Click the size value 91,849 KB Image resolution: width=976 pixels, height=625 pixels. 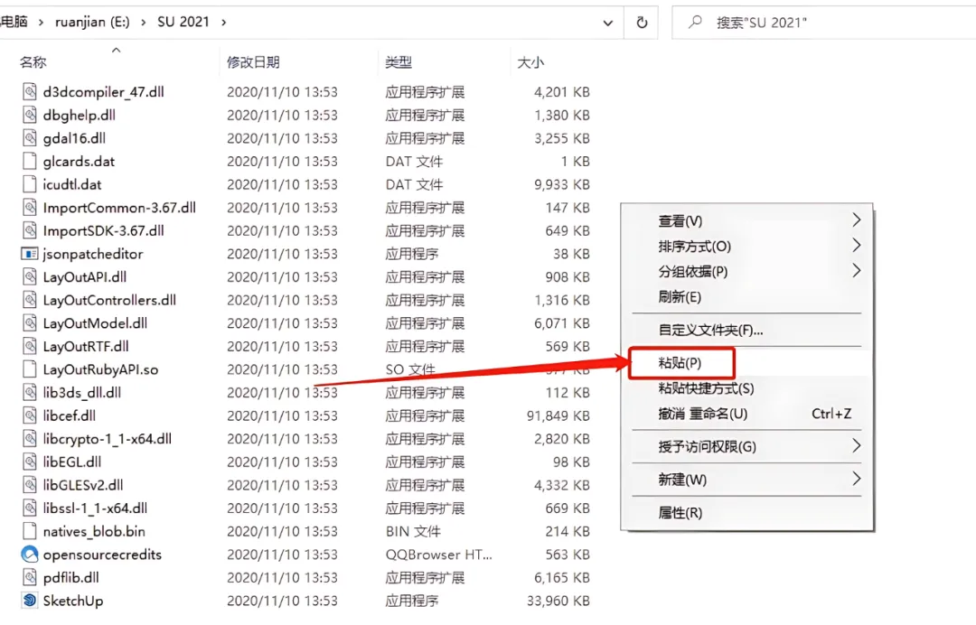pyautogui.click(x=558, y=415)
